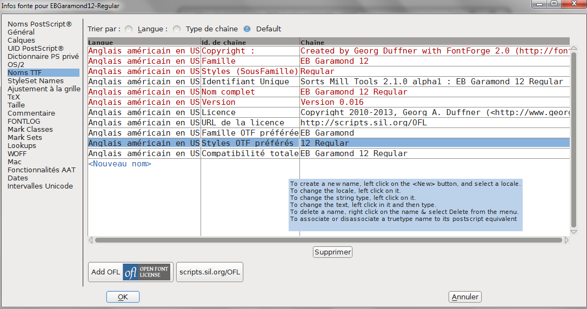Click the 'Created by Georg Duffner' string
This screenshot has height=309, width=587.
pyautogui.click(x=435, y=51)
